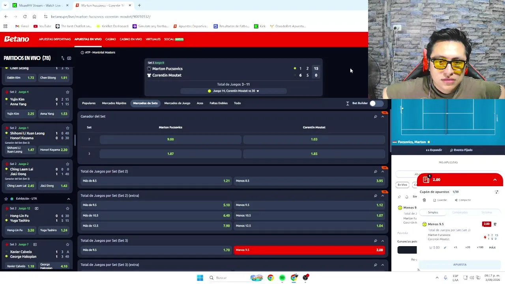Open Casino en Vivo in top navigation
The width and height of the screenshot is (505, 284).
(x=131, y=39)
